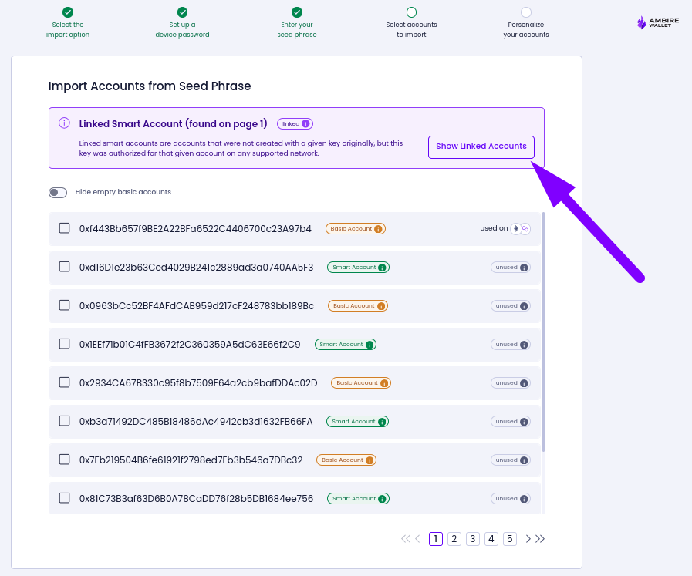Click unused info icon on 0x7Fb21950 row
692x576 pixels.
(x=524, y=460)
